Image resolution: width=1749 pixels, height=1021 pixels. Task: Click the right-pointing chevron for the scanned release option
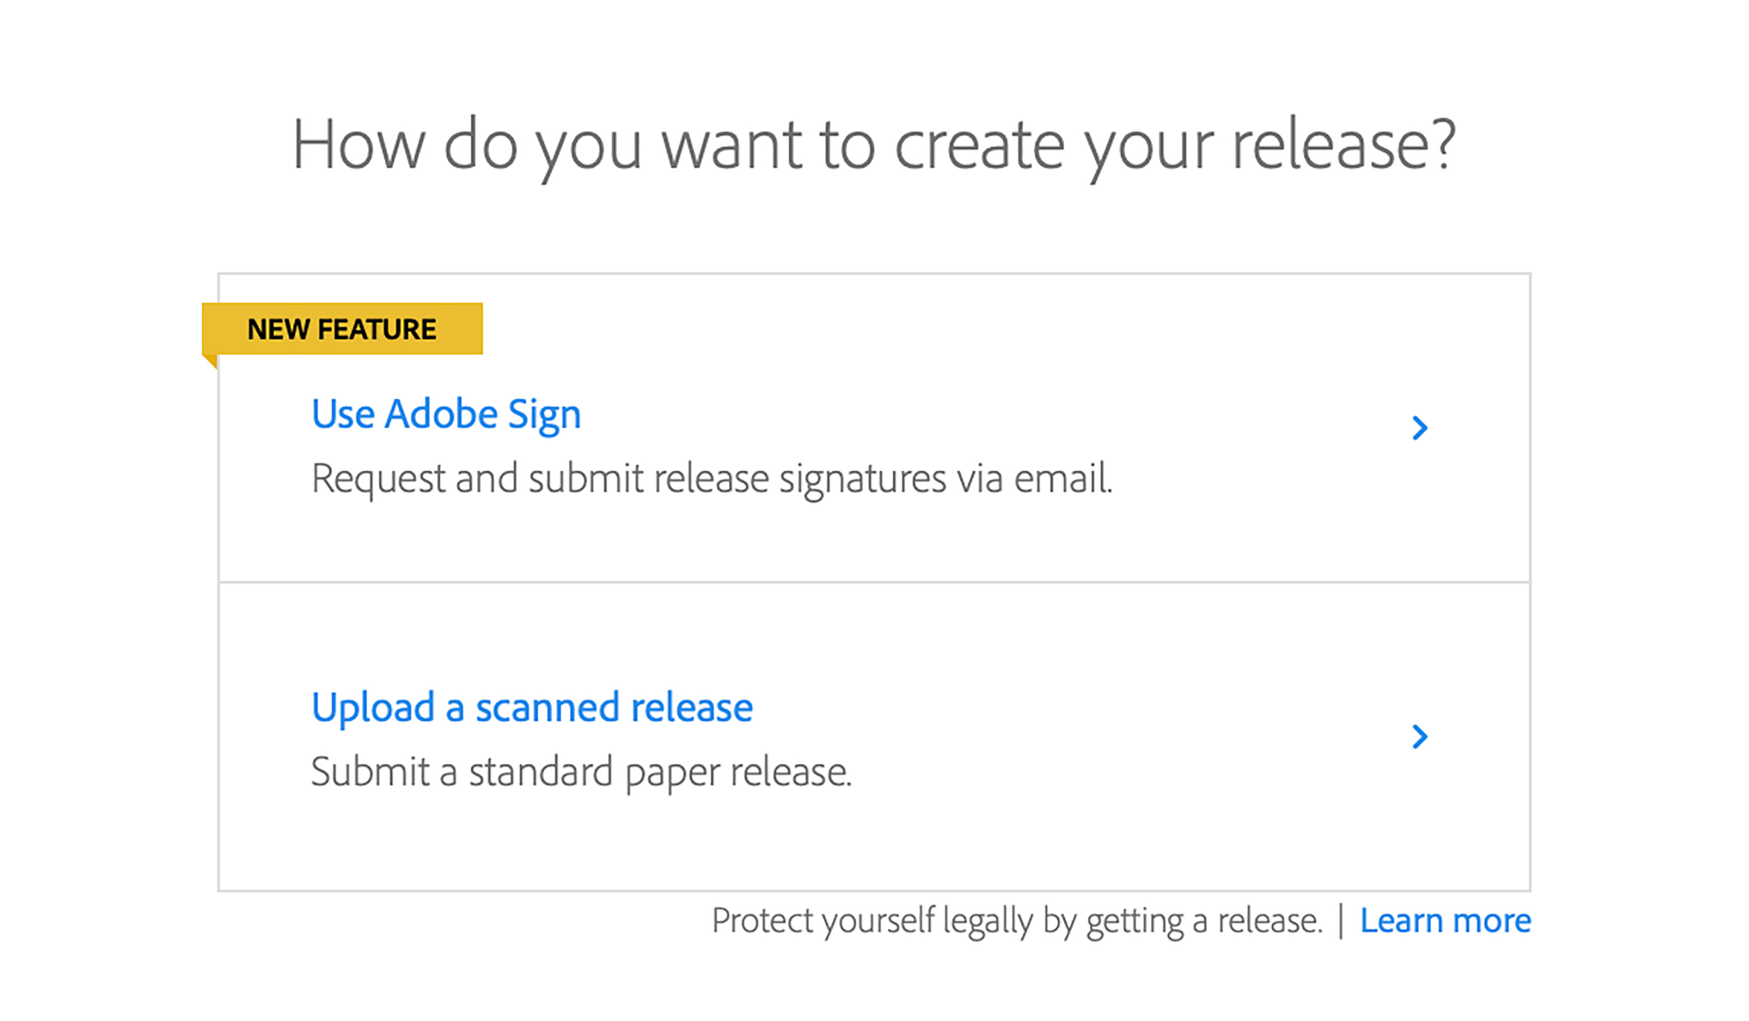(x=1420, y=737)
